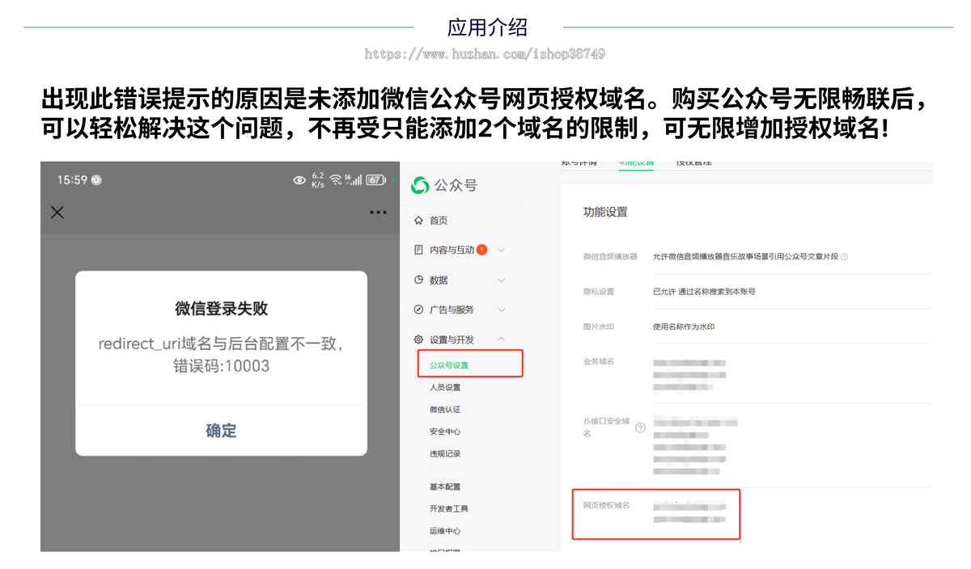The height and width of the screenshot is (569, 971).
Task: Expand the 内容与互动 chevron
Action: pos(502,251)
